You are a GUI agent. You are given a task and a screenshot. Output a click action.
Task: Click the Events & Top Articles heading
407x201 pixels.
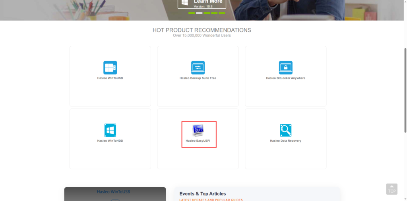[x=202, y=194]
